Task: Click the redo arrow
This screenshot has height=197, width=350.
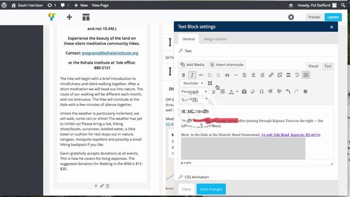Action: pos(296,91)
